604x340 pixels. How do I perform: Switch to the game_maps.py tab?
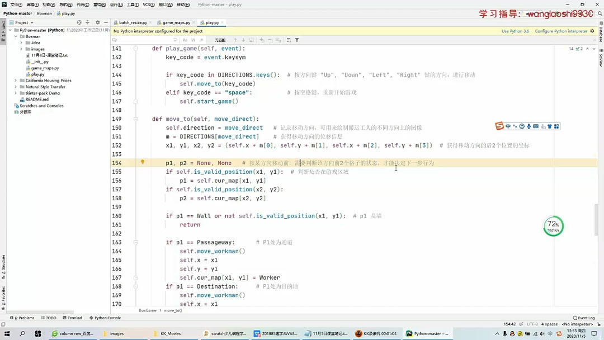[x=176, y=22]
